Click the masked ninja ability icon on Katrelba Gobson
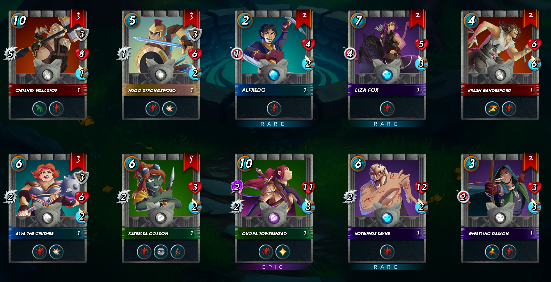 point(161,252)
